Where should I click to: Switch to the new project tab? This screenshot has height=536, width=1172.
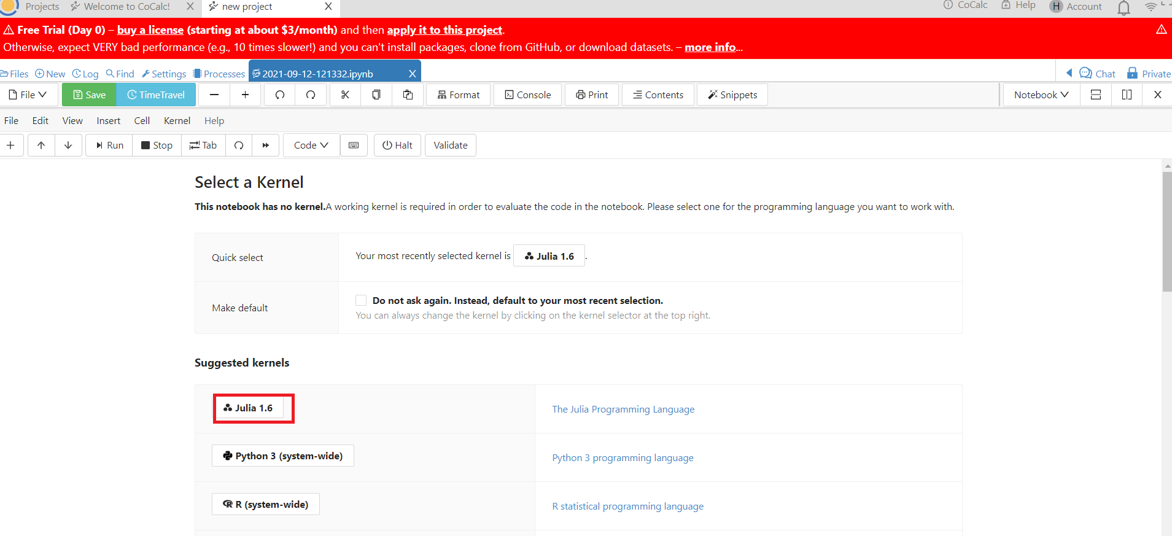click(247, 7)
